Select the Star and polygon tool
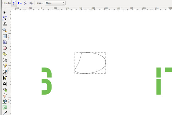172x115 pixels. point(5,54)
